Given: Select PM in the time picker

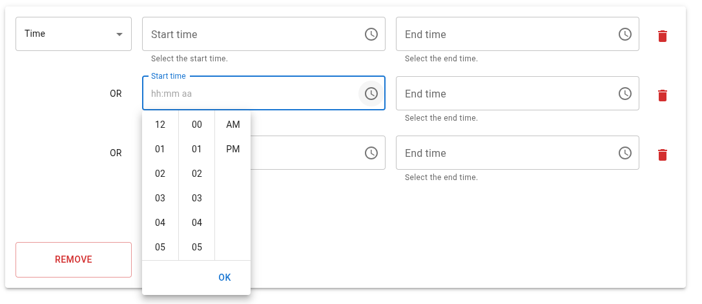Looking at the screenshot, I should coord(233,149).
